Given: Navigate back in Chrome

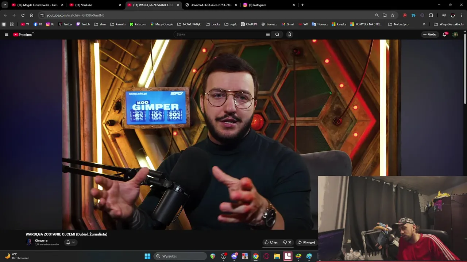Looking at the screenshot, I should click(5, 15).
